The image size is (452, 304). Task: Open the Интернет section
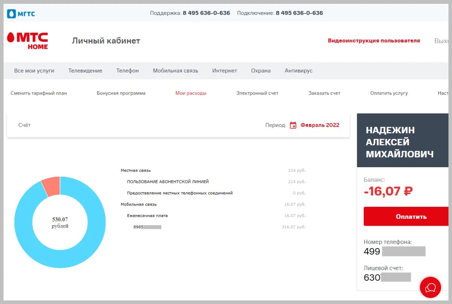click(224, 70)
